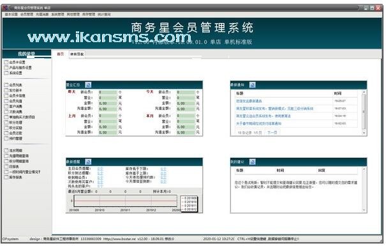Refresh the 营业汇总 panel
Viewport: 386px width, 246px height.
coord(88,85)
